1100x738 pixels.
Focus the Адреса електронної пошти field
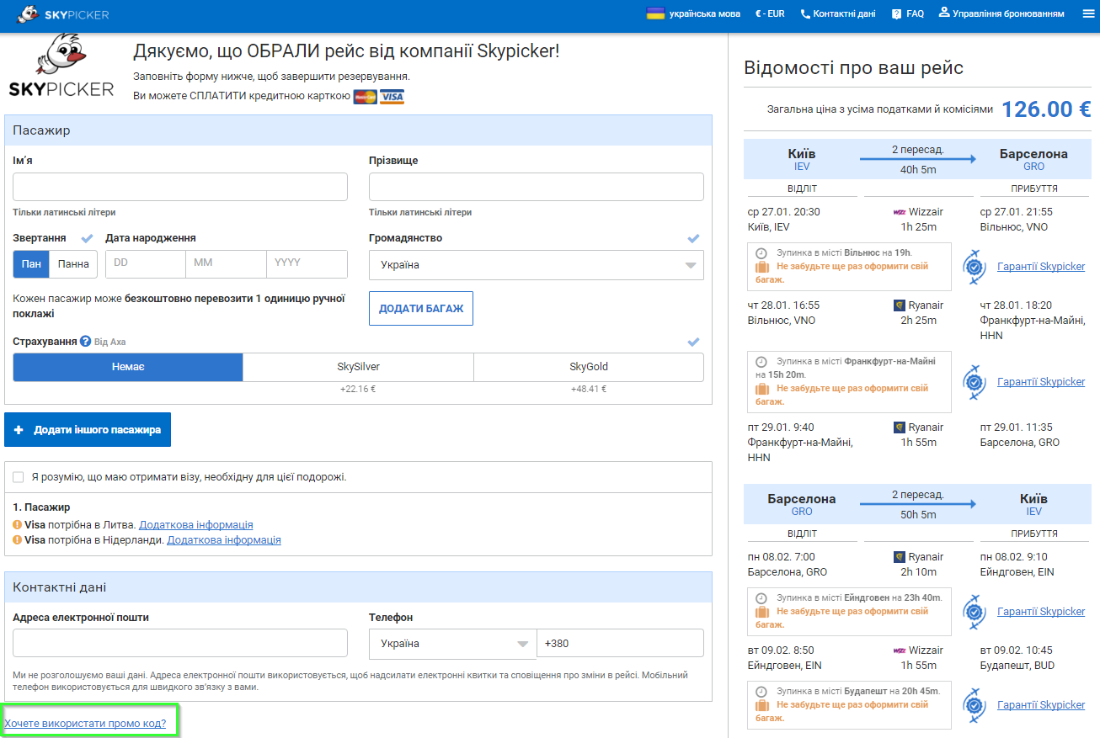180,643
